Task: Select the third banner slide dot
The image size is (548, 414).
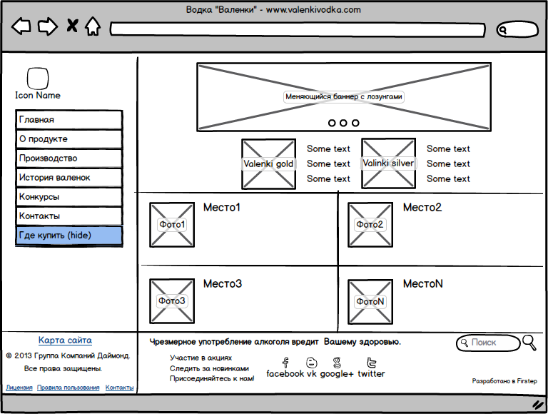Action: [x=355, y=123]
